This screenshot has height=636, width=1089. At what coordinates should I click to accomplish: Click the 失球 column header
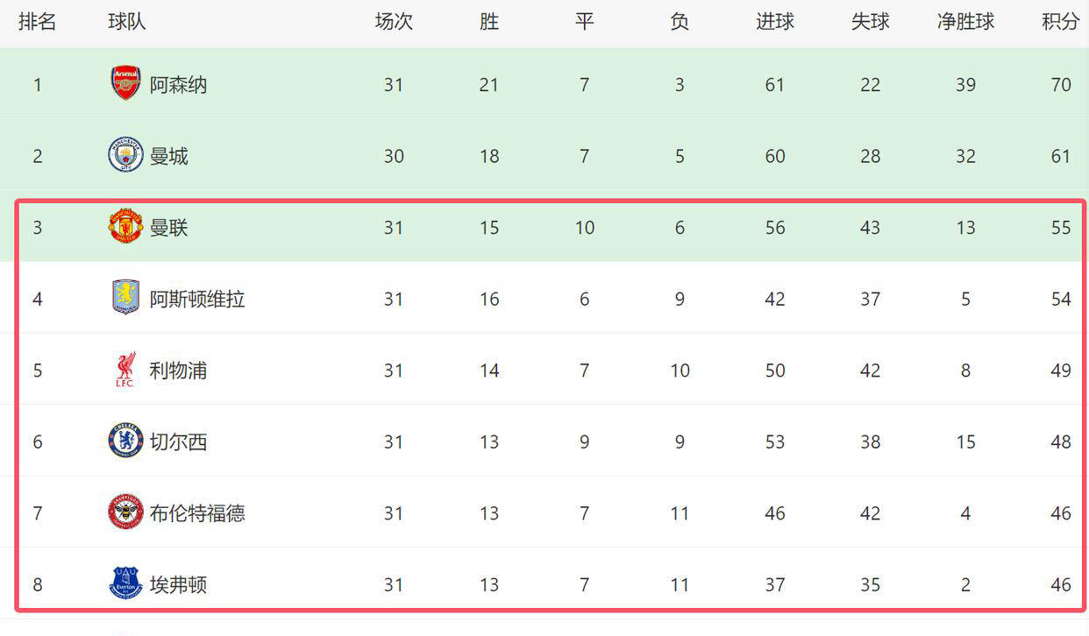tap(870, 22)
